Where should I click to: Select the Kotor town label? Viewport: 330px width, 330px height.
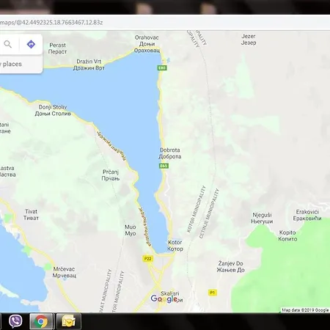[175, 246]
